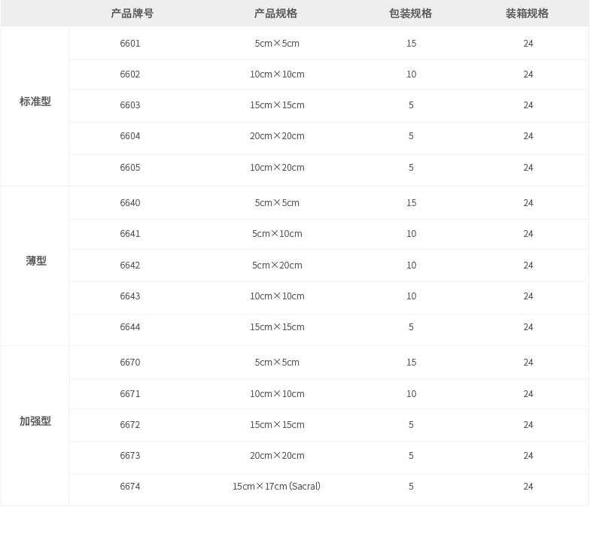Screen dimensions: 590x534
Task: Click product number 6644
Action: click(130, 327)
